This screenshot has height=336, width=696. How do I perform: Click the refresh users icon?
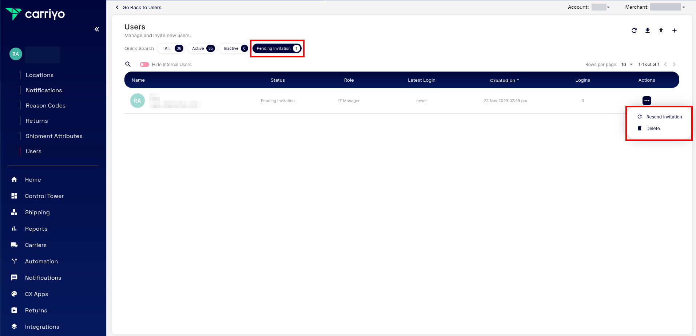click(x=634, y=31)
